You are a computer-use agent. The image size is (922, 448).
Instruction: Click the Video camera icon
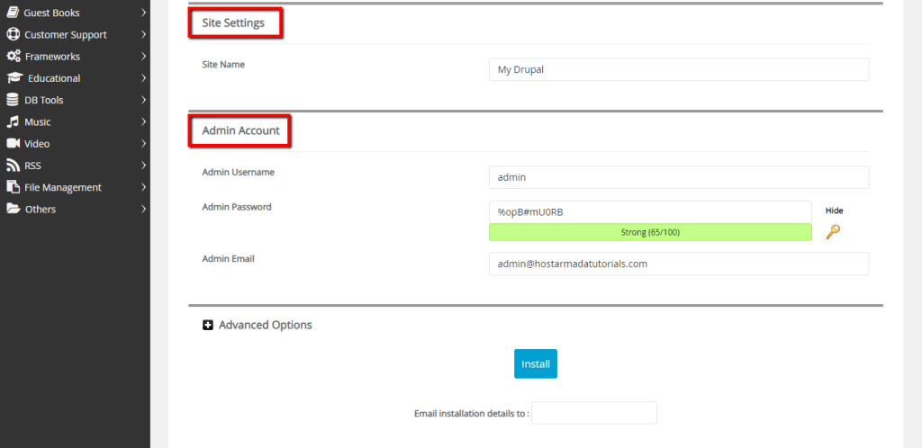pos(13,143)
